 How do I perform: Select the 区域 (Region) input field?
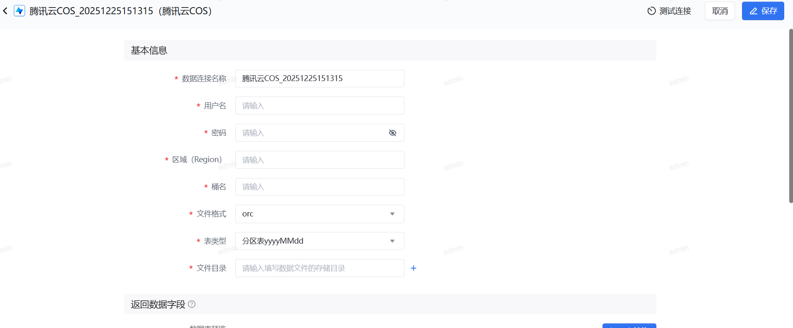coord(319,160)
